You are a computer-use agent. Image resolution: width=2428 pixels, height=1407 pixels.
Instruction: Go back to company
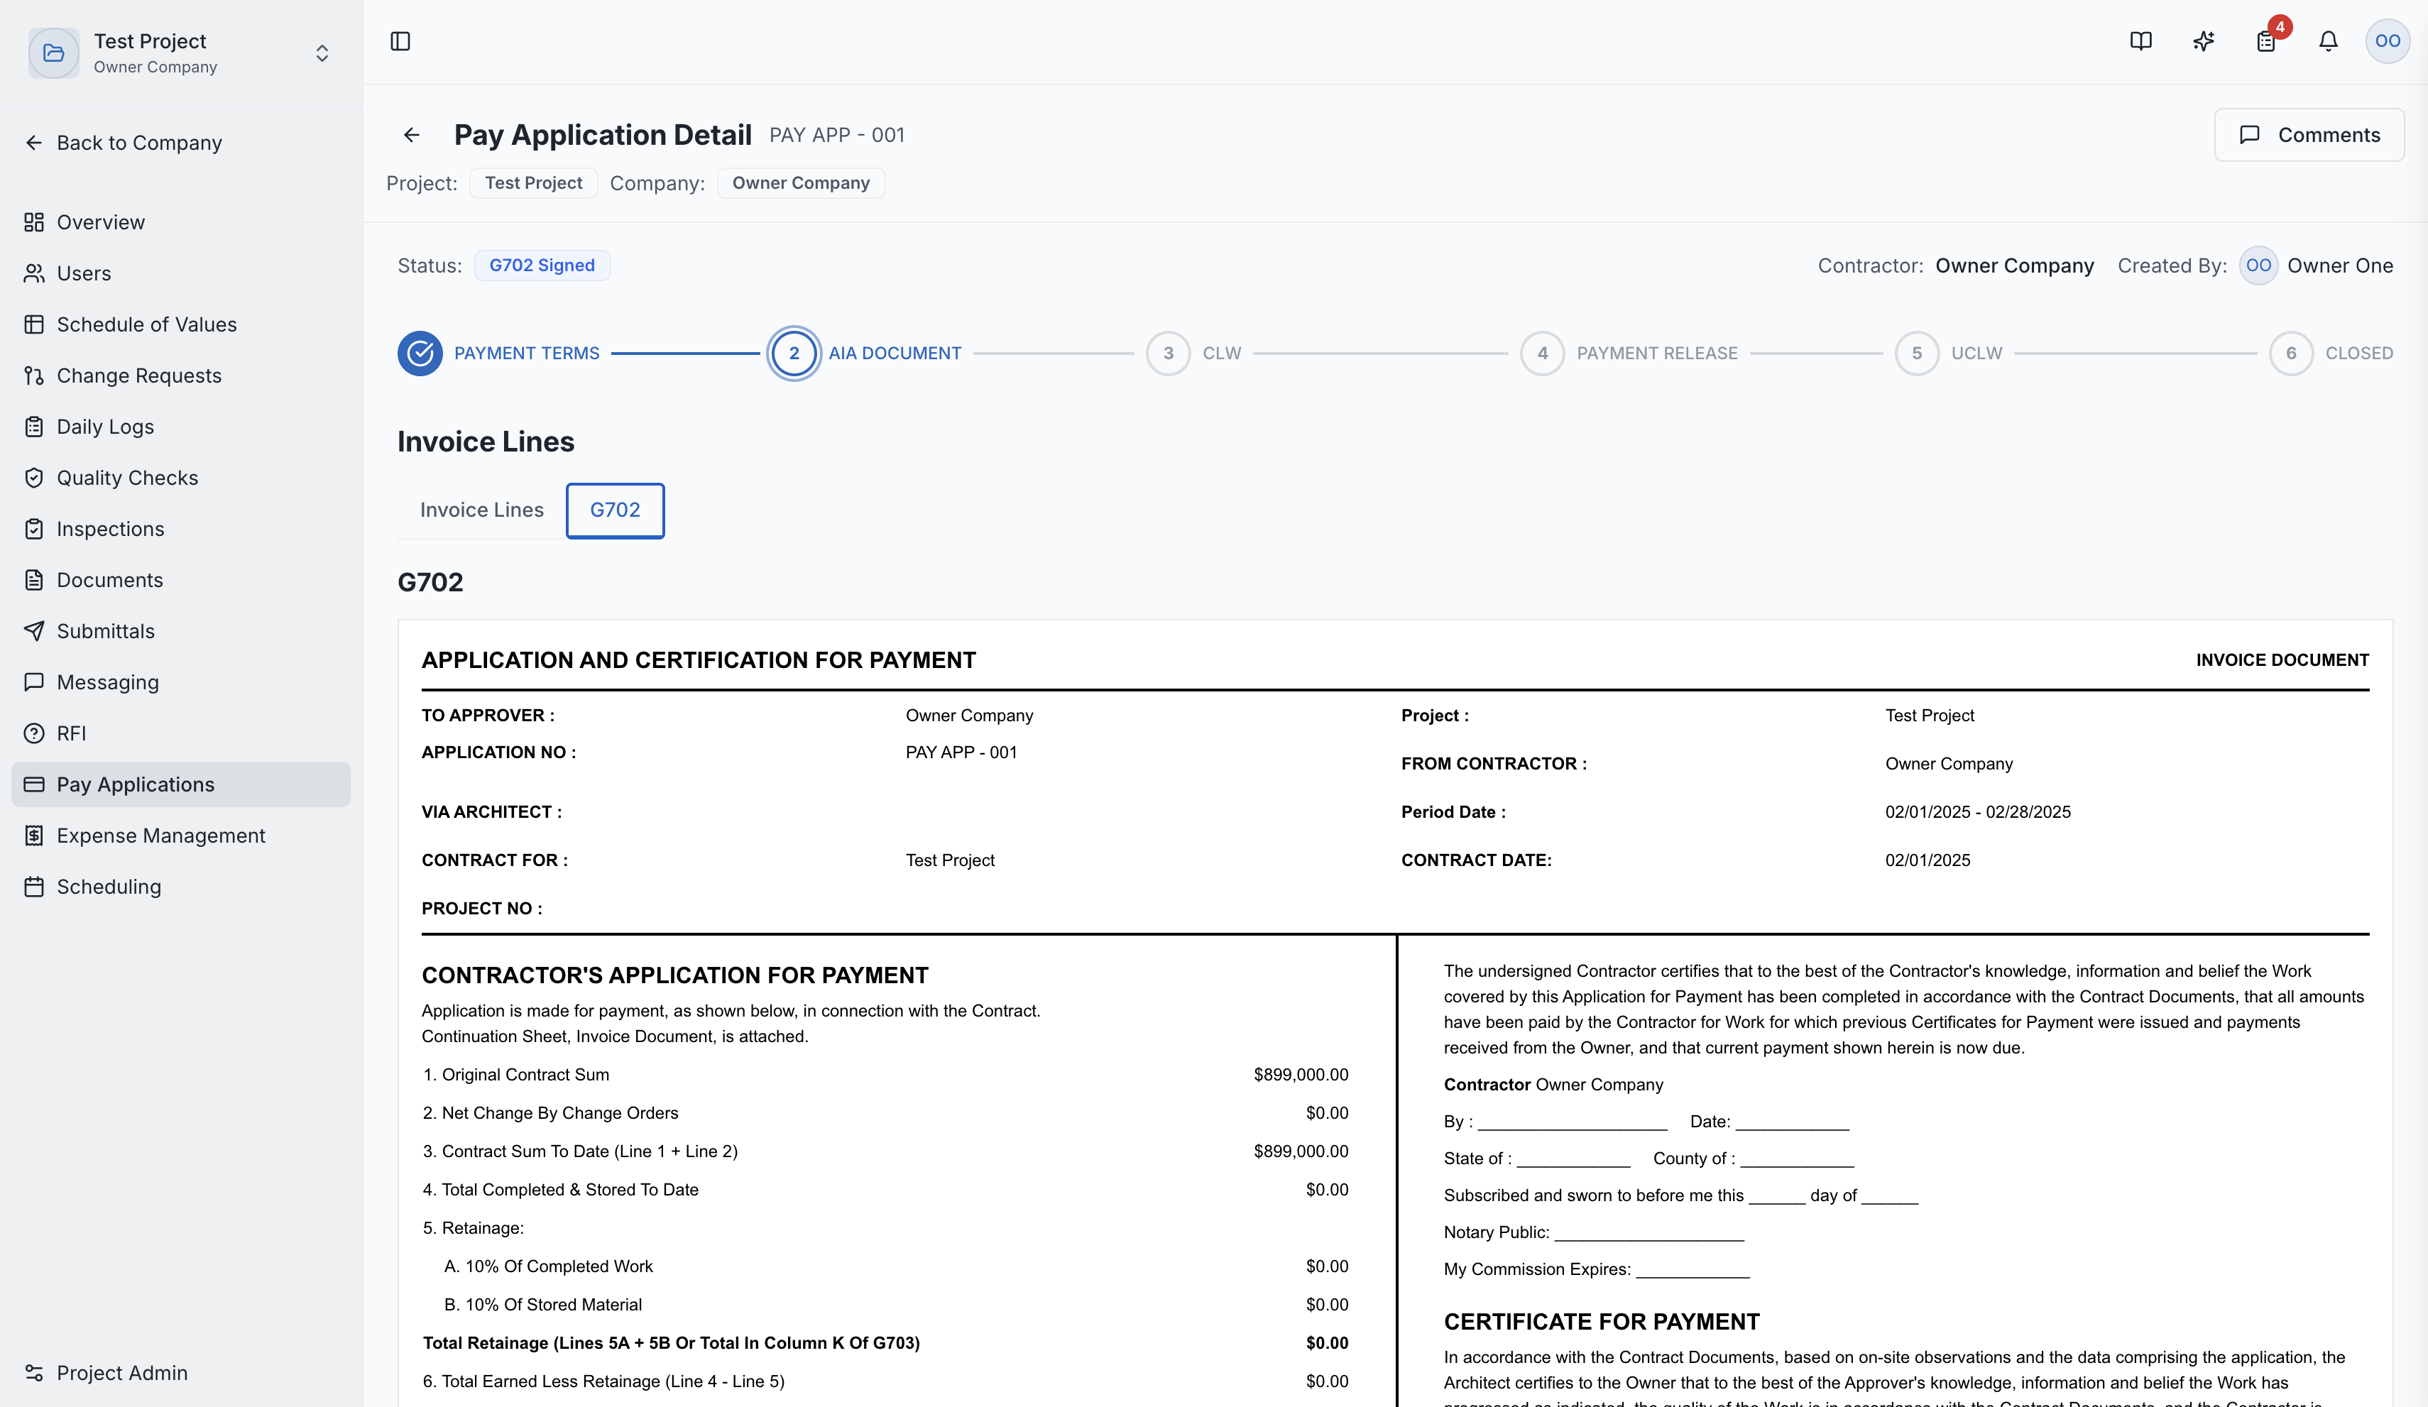(x=124, y=143)
